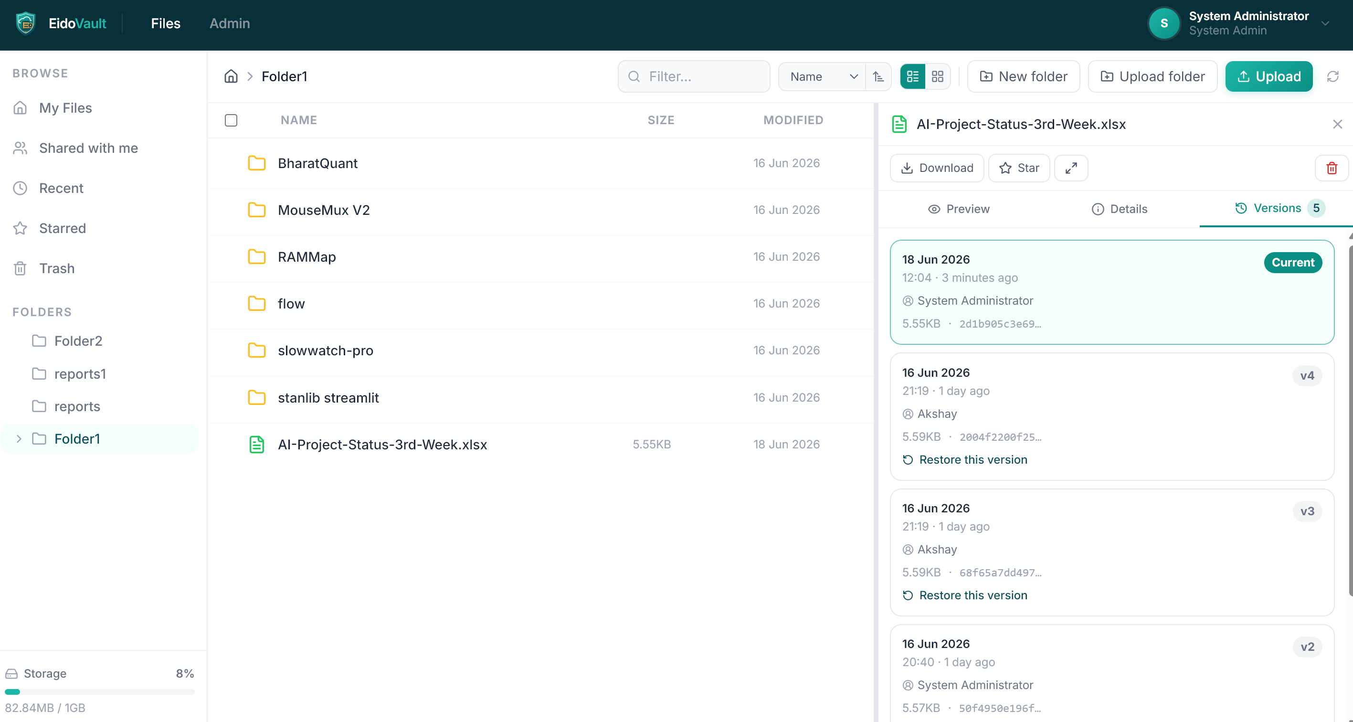Open the Name sort dropdown
1353x722 pixels.
point(822,77)
